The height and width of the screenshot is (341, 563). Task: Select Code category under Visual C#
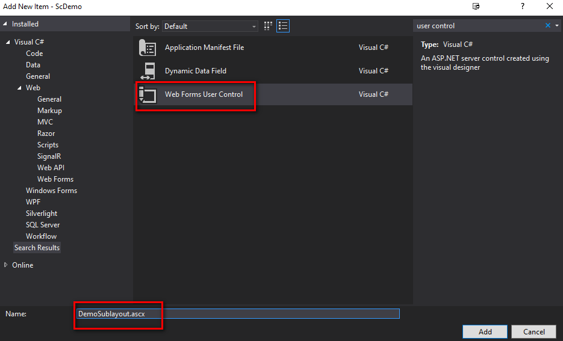pyautogui.click(x=34, y=54)
